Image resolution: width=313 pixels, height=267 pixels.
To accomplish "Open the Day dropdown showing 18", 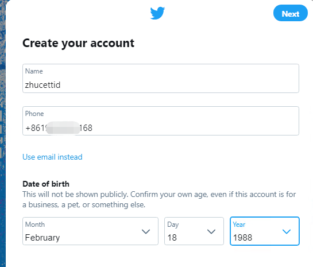I will [194, 231].
